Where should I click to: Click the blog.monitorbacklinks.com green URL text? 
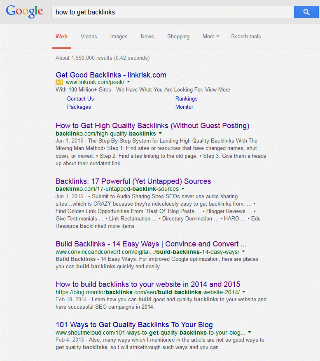click(x=148, y=292)
